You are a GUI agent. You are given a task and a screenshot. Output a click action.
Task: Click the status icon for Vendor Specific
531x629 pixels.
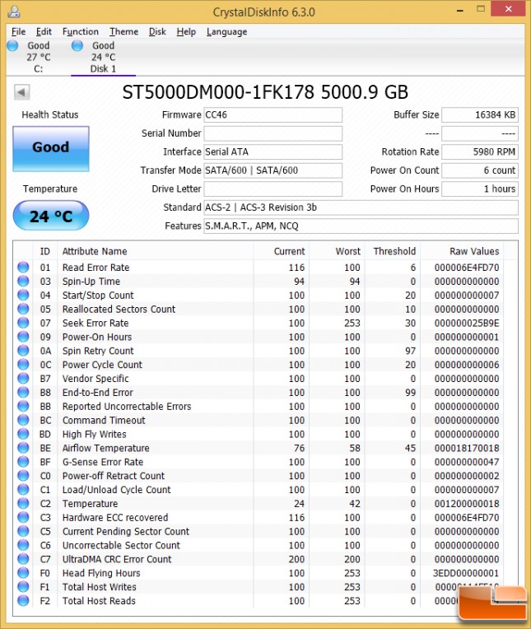(x=23, y=378)
